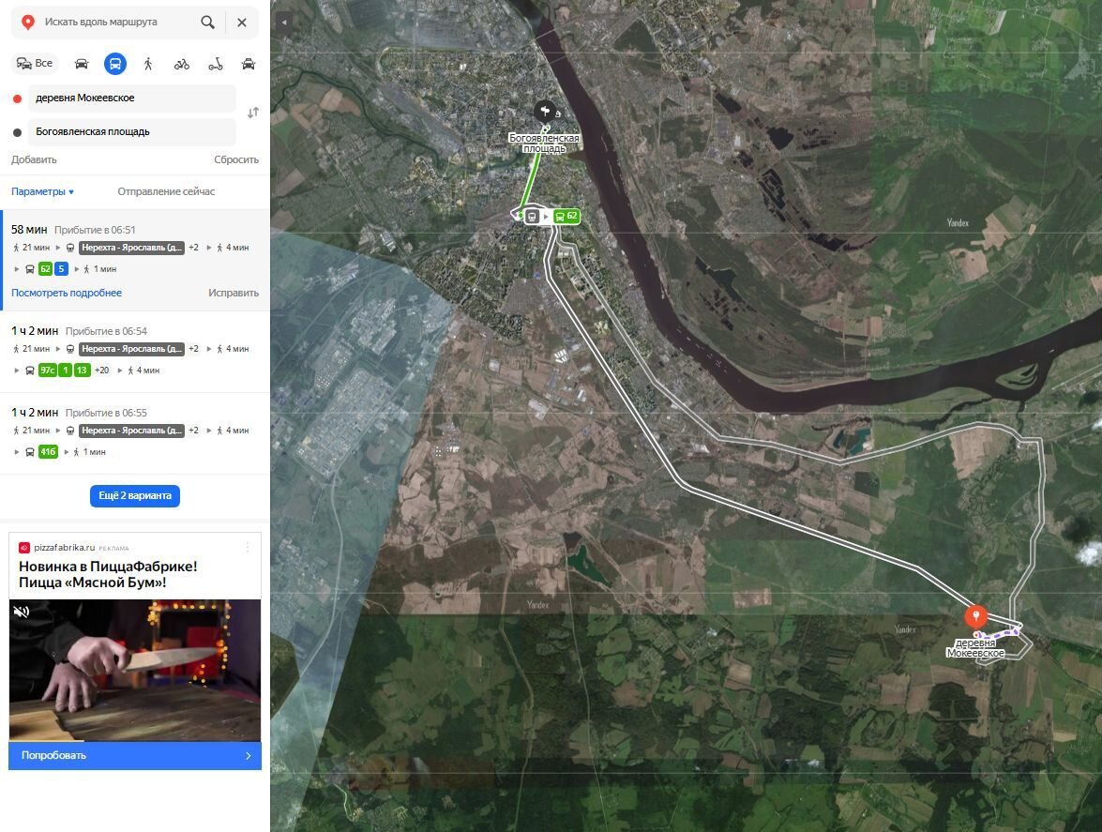Open the ad's three-dot options menu
This screenshot has width=1102, height=832.
(248, 547)
